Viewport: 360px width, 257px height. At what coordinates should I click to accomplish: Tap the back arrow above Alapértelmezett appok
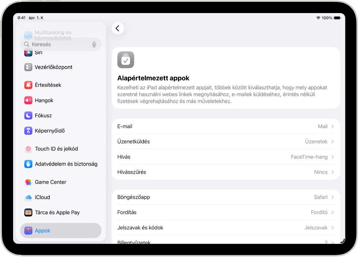pos(118,28)
